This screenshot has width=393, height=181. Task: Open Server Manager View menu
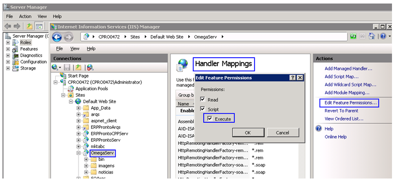42,17
